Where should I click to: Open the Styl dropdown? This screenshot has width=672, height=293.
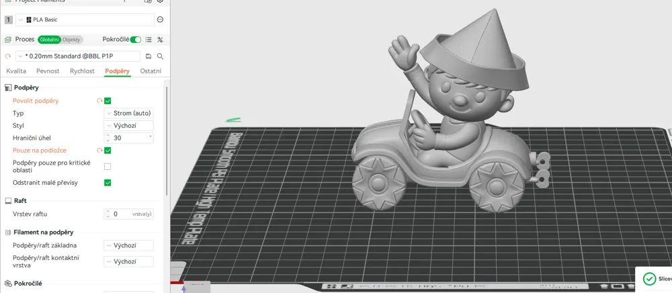tap(128, 126)
